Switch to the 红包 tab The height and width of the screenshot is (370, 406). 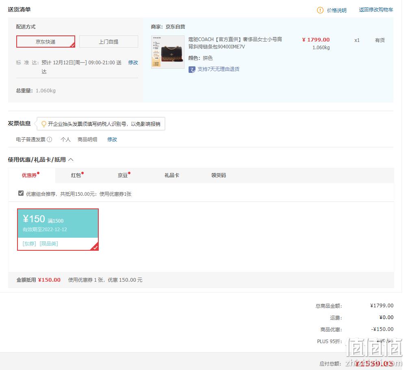click(x=76, y=175)
